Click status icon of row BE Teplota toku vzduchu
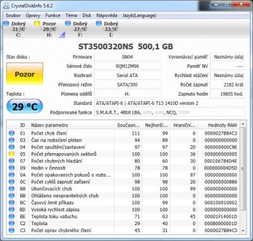 pyautogui.click(x=11, y=216)
